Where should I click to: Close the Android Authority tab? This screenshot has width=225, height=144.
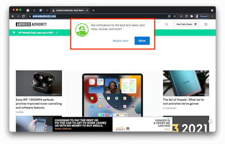pyautogui.click(x=87, y=10)
